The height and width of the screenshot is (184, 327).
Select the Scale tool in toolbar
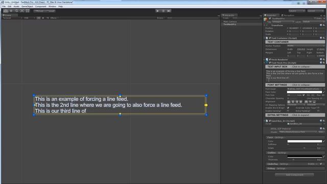tap(22, 11)
